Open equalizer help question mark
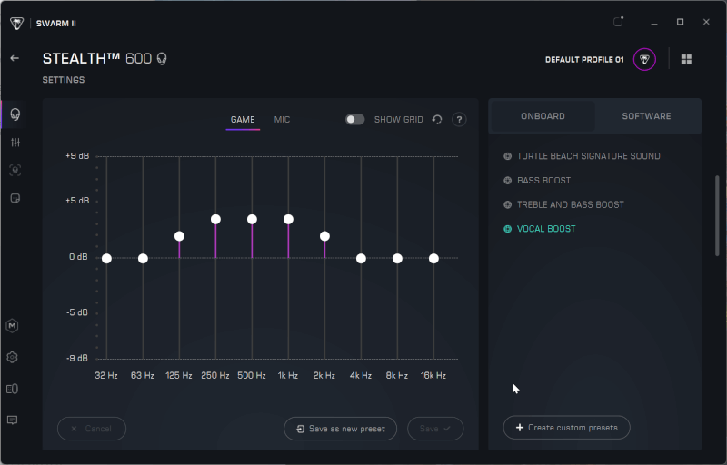This screenshot has width=727, height=465. 459,120
